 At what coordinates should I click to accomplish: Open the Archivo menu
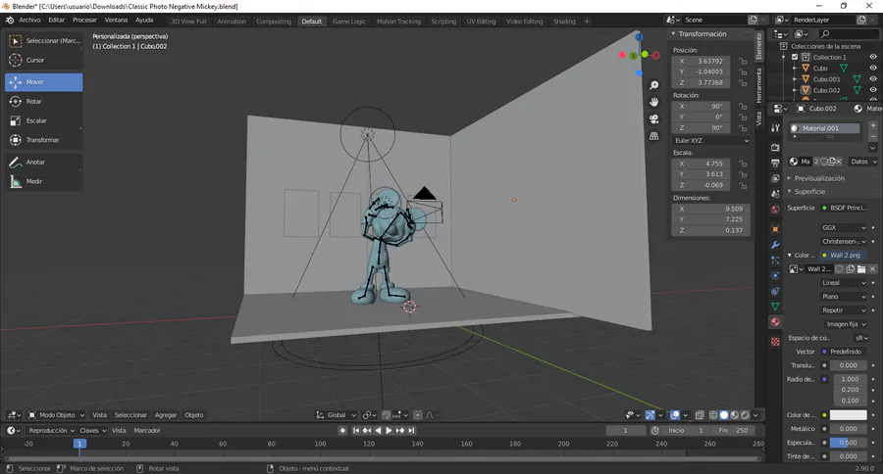coord(29,21)
